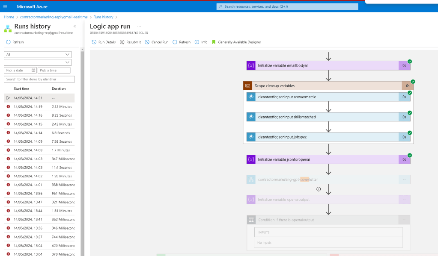This screenshot has width=438, height=256.
Task: Open the All status filter dropdown
Action: pos(38,54)
